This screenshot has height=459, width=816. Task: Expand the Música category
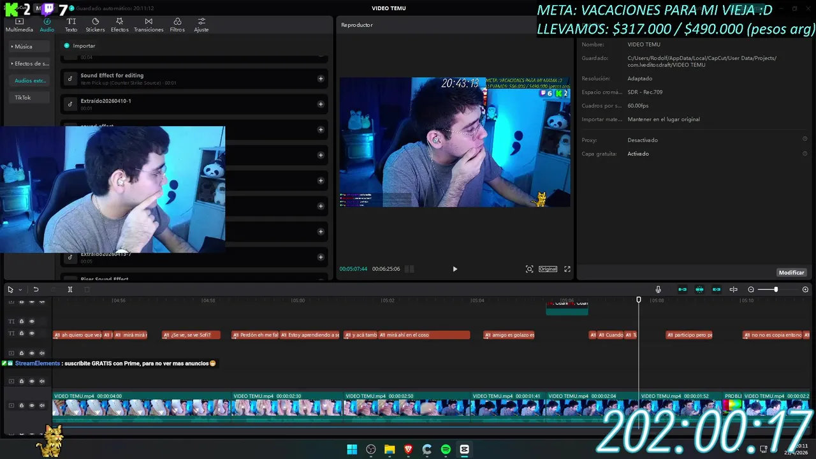click(x=28, y=47)
